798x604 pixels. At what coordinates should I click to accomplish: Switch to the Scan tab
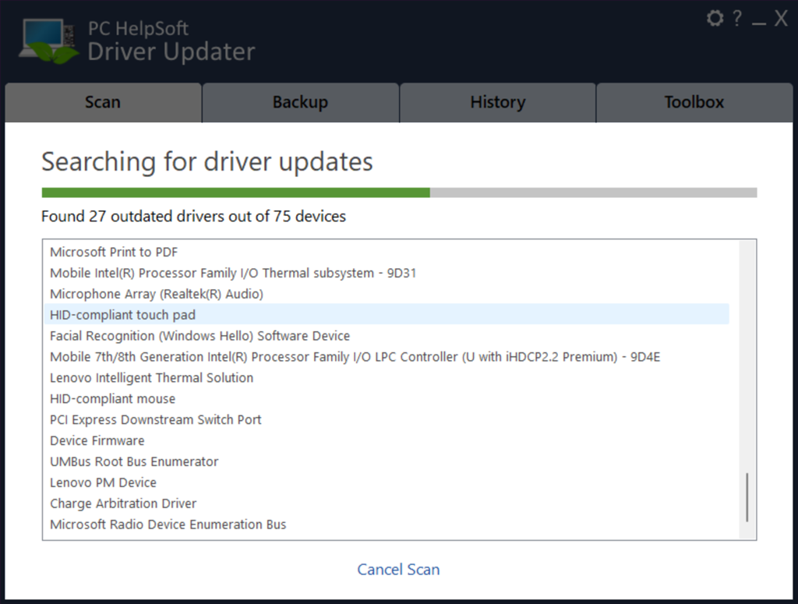click(x=103, y=102)
